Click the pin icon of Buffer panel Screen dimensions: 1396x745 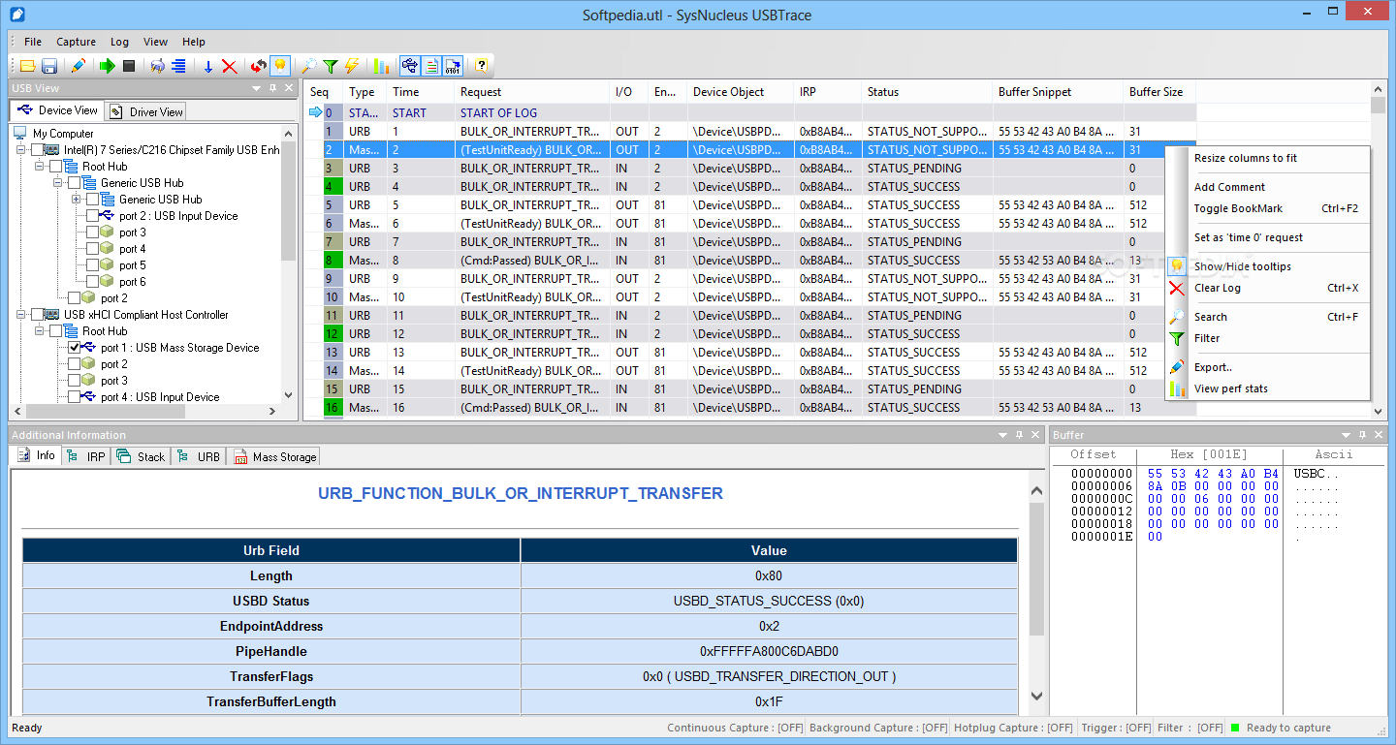click(1363, 435)
